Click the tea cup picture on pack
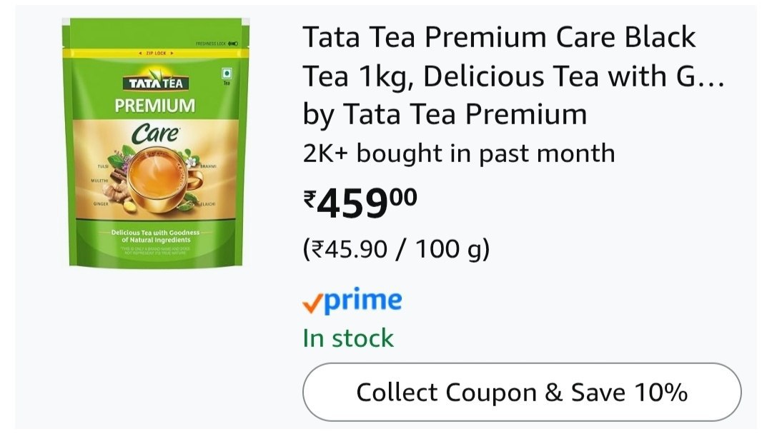The height and width of the screenshot is (434, 772). [156, 179]
